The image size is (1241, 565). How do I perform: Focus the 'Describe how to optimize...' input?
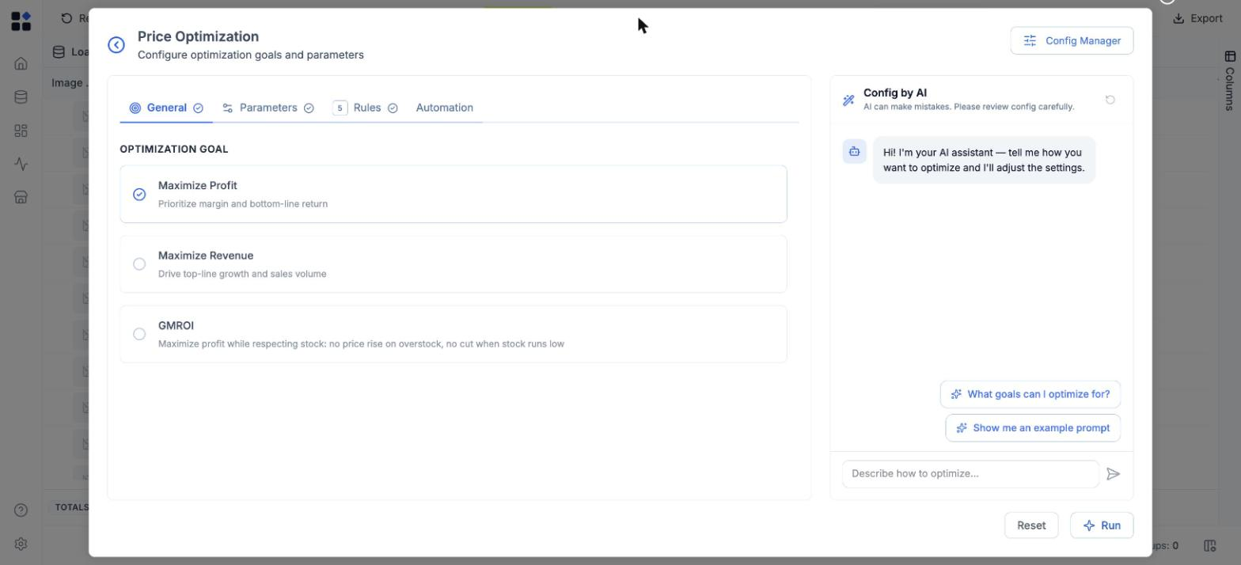tap(970, 474)
